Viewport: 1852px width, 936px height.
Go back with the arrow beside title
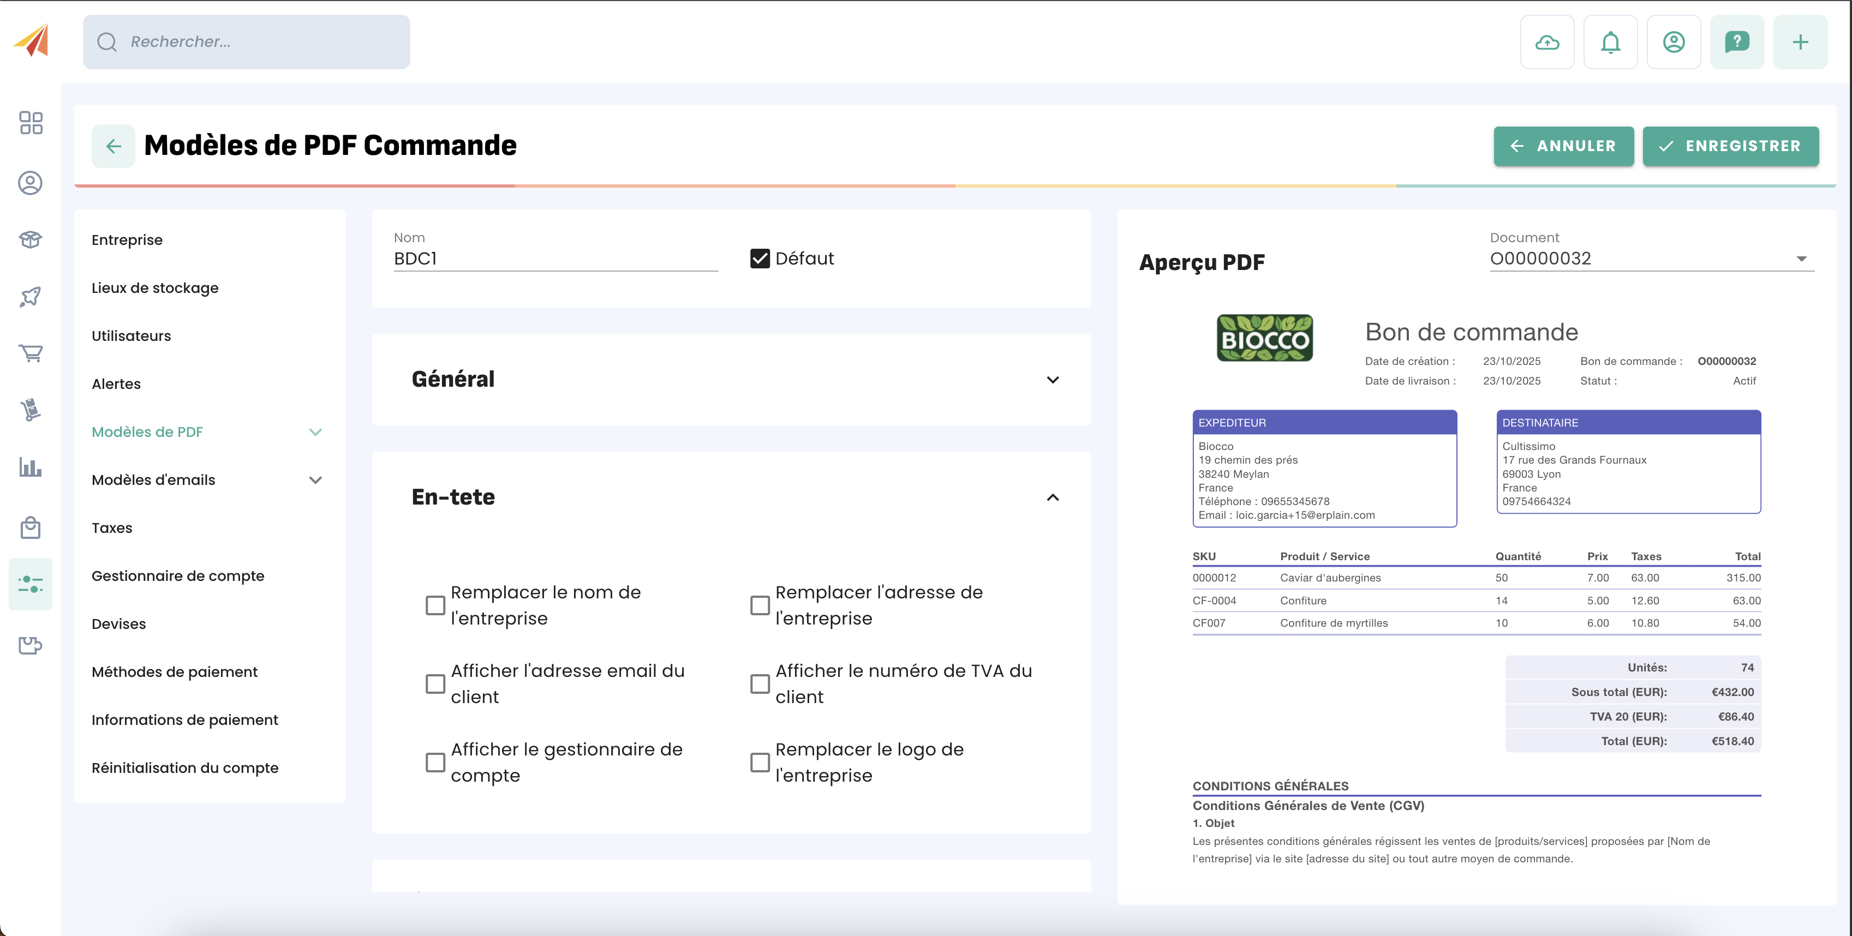113,147
